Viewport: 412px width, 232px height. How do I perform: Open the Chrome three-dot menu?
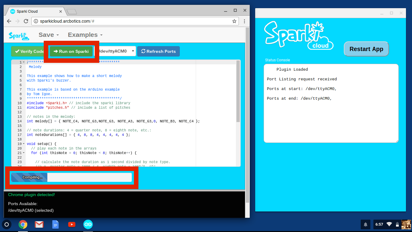pyautogui.click(x=244, y=21)
